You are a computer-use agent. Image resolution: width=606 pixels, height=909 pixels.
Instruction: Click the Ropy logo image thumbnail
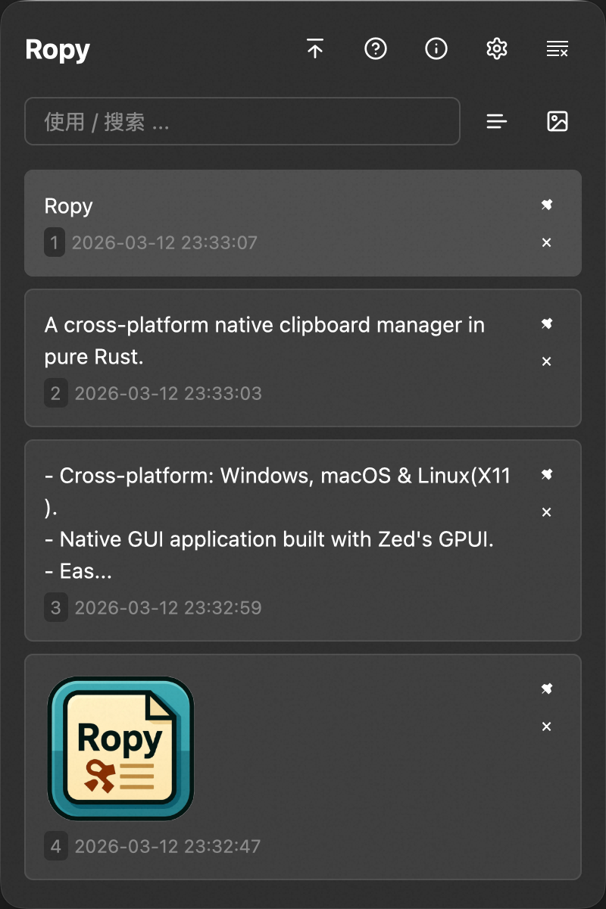pos(121,748)
